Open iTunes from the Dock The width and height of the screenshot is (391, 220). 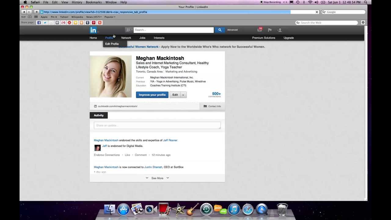coord(234,209)
